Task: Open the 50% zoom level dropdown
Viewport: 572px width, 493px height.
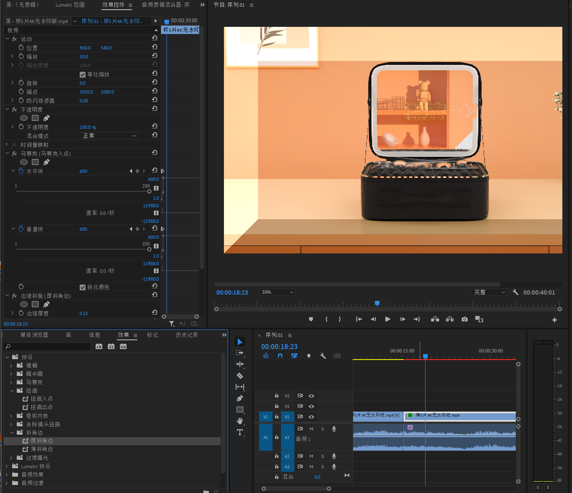Action: click(278, 292)
